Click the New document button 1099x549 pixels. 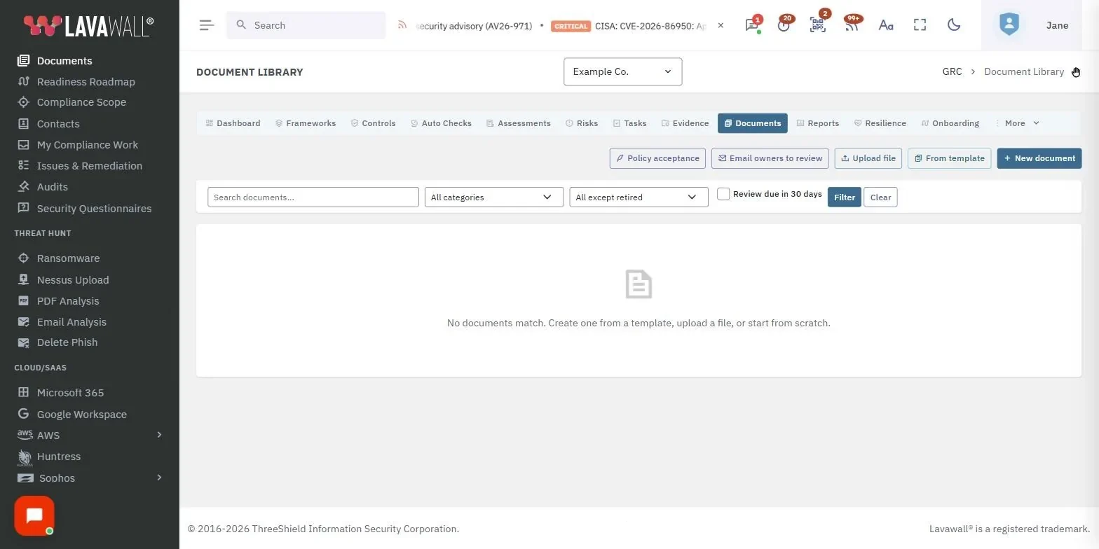point(1039,158)
